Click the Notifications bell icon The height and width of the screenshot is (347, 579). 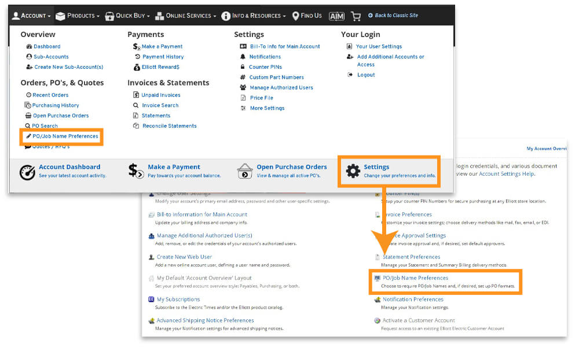click(243, 57)
